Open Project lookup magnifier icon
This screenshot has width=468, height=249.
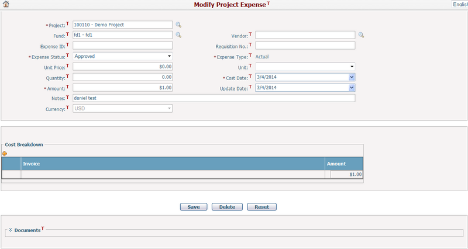point(179,25)
